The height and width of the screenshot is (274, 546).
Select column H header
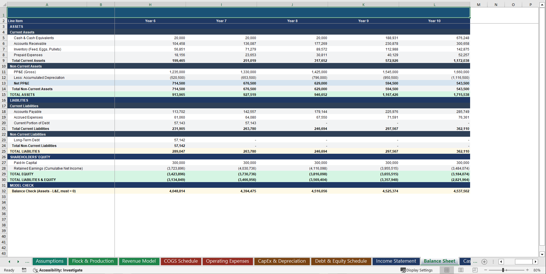pyautogui.click(x=150, y=4)
